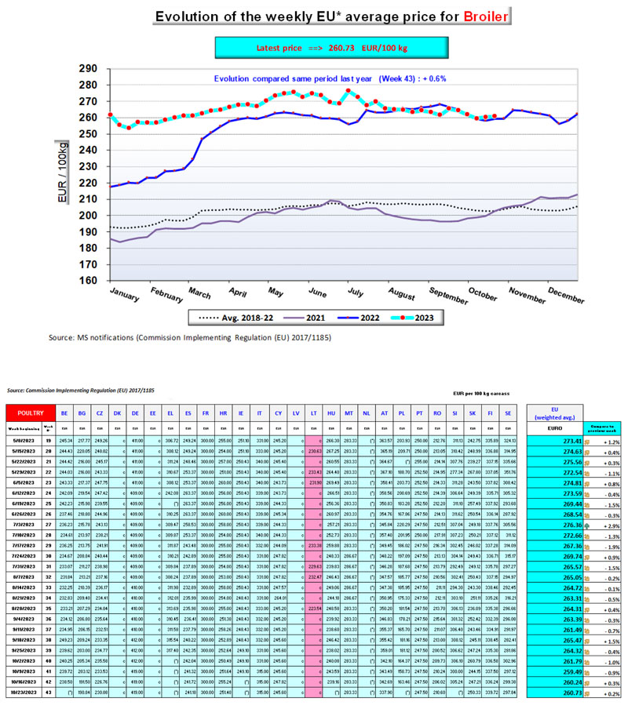Click the table caption 'Source: Commission Implementing Regulation'
The image size is (628, 709).
[81, 391]
